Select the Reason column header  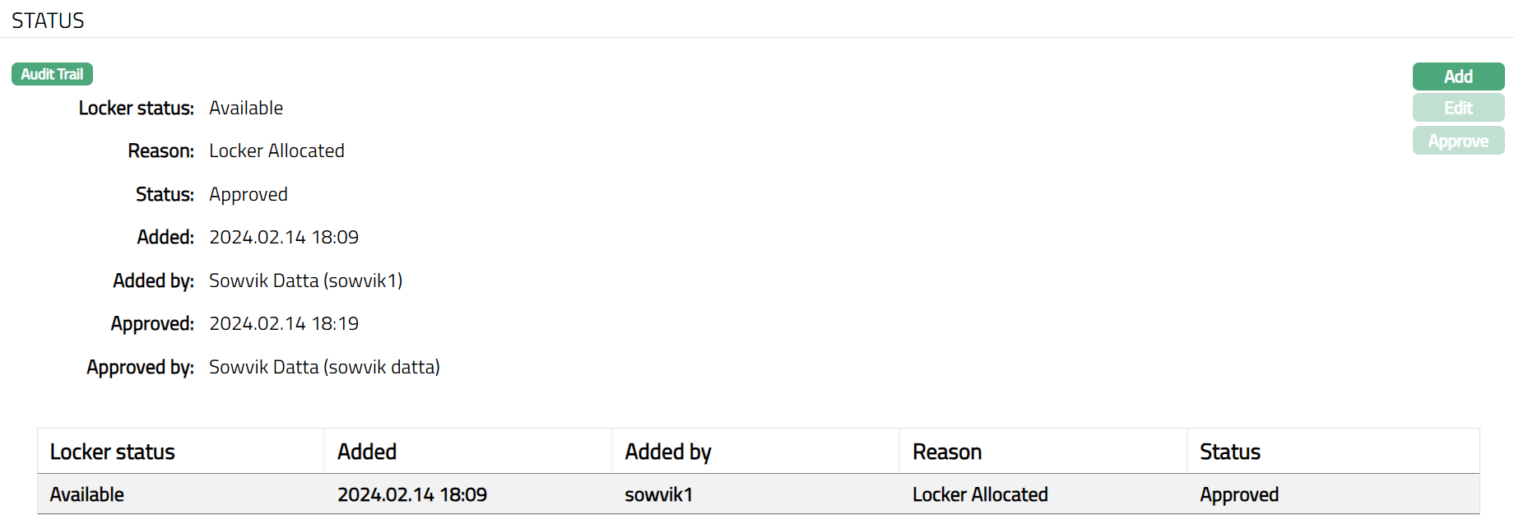tap(947, 452)
